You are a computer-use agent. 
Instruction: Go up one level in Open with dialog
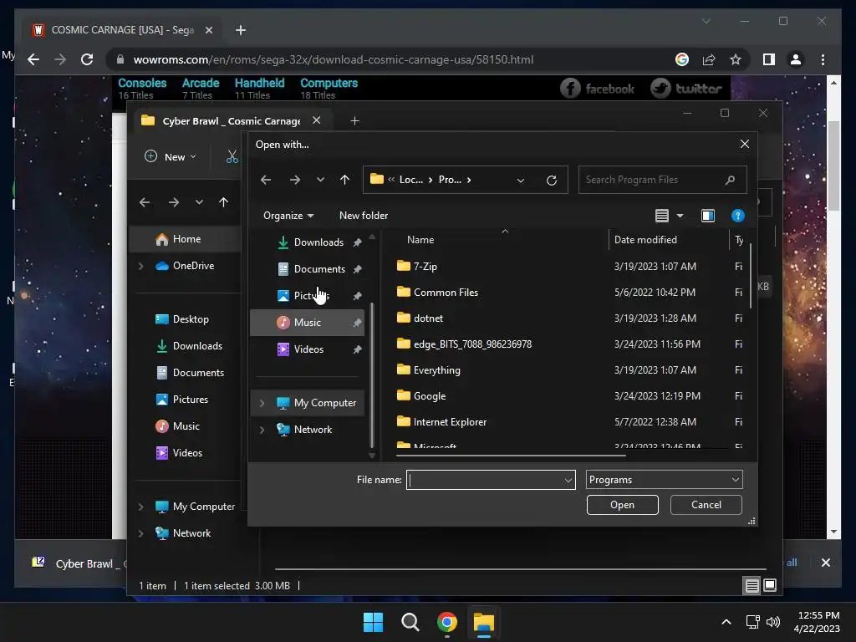344,180
